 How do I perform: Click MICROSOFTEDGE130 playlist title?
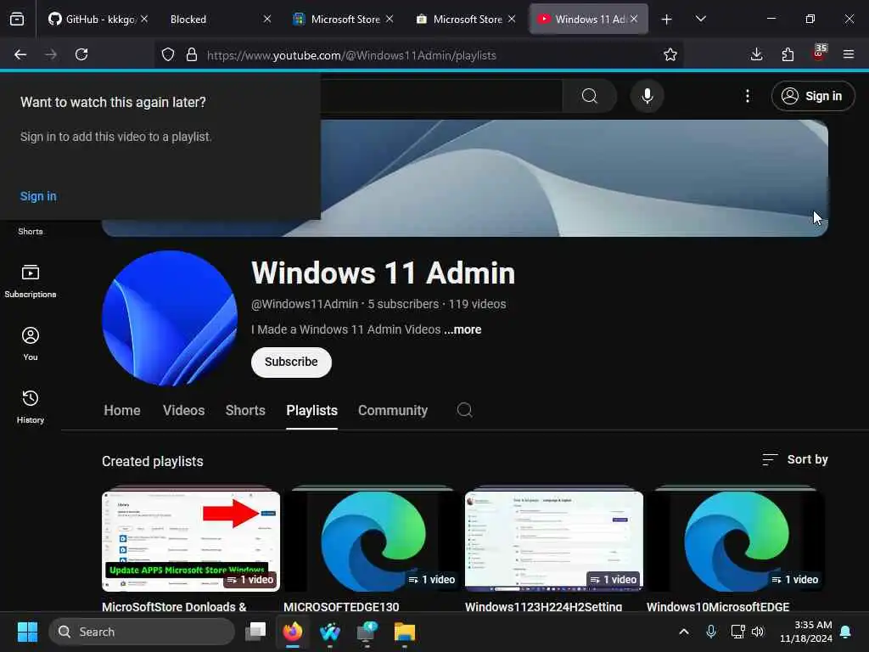pyautogui.click(x=341, y=606)
